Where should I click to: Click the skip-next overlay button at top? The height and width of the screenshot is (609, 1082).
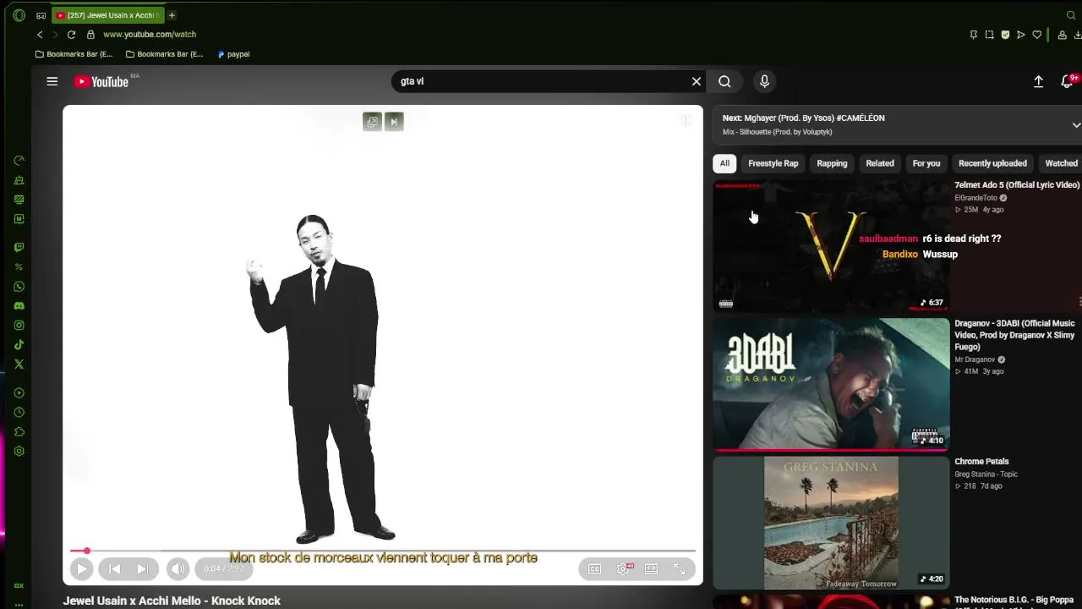point(394,122)
